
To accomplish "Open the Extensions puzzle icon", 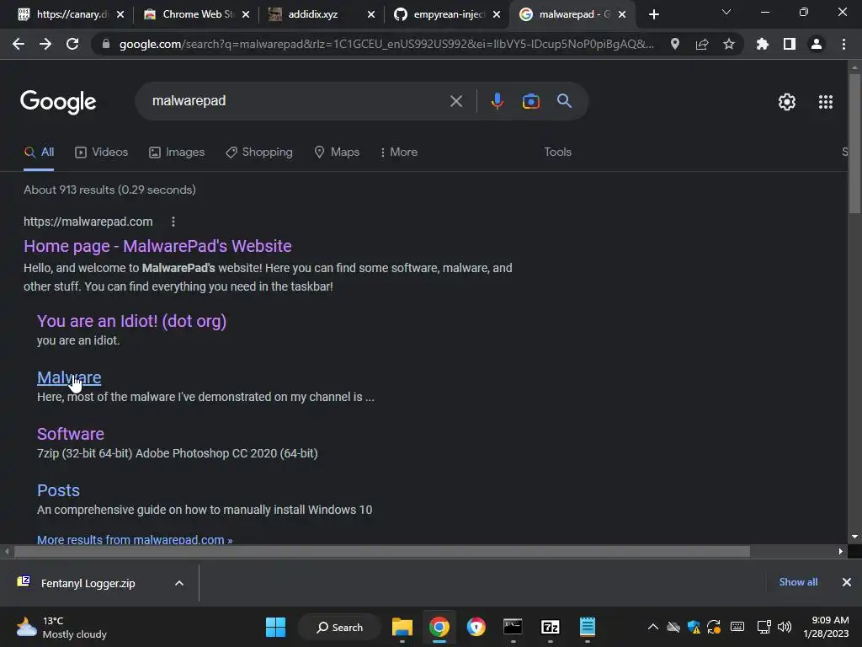I will tap(763, 44).
